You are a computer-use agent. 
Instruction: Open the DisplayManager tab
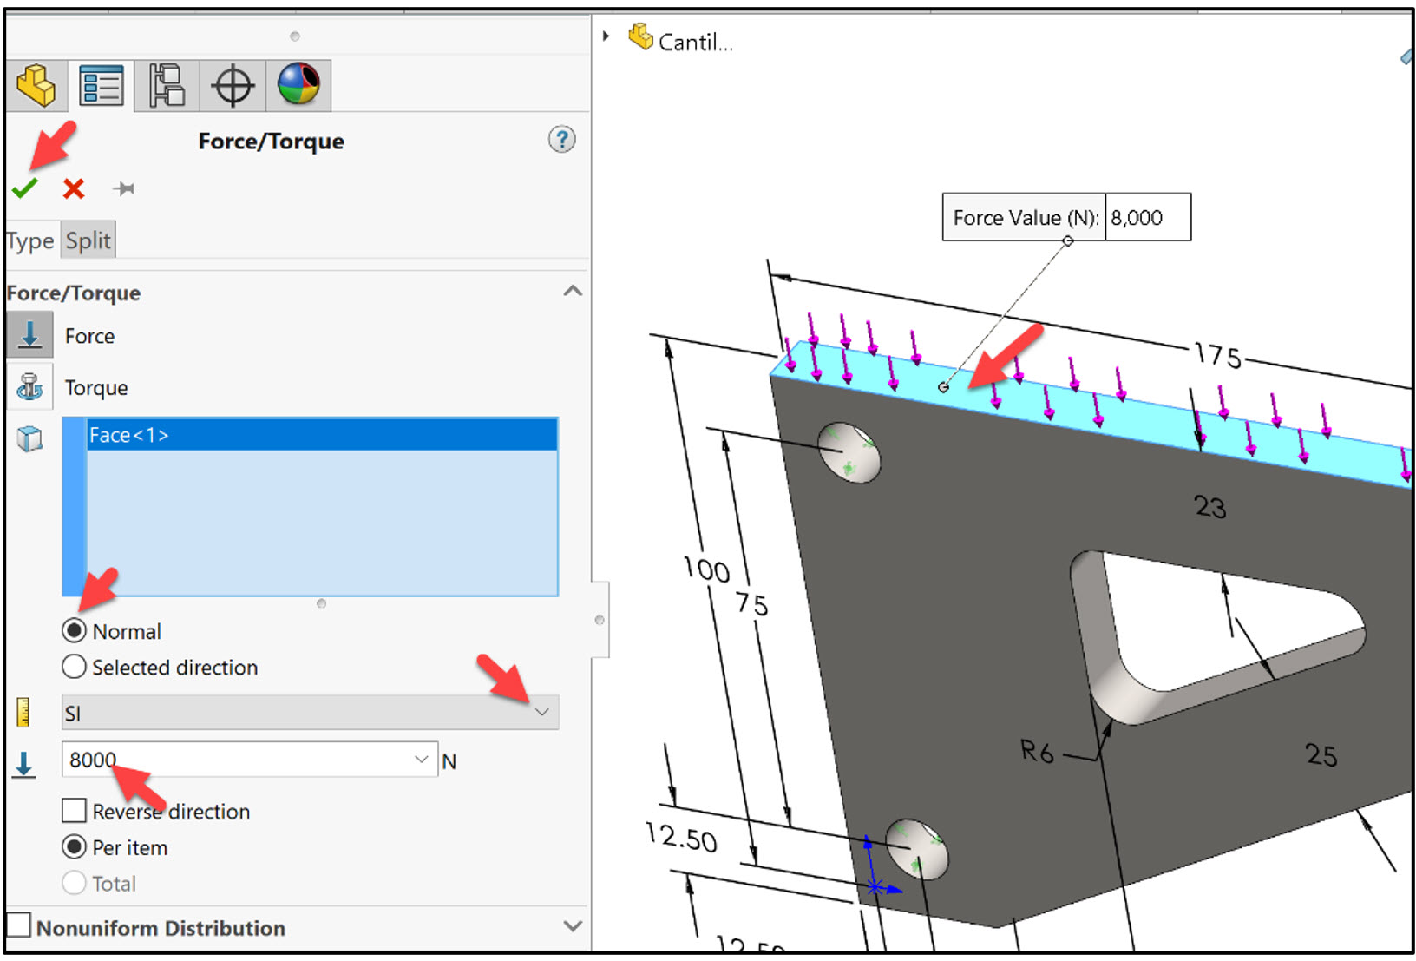point(298,84)
